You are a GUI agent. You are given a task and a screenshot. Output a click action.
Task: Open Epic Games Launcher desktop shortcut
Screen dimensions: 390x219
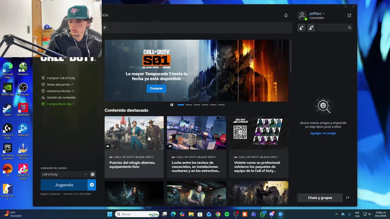pos(8,152)
